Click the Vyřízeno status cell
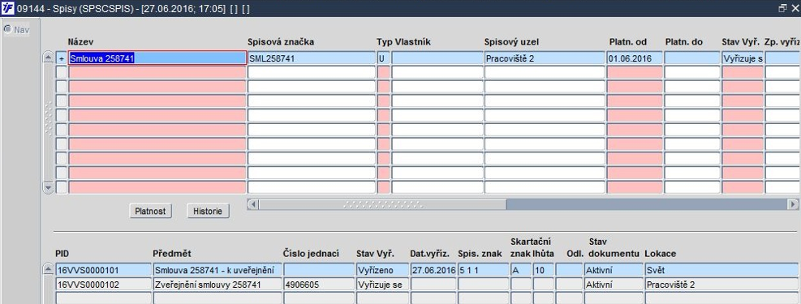This screenshot has height=304, width=801. coord(382,270)
